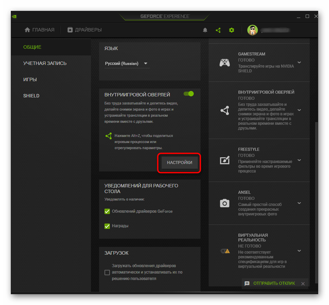Select Учетная запись in sidebar
Screen dimensions: 329x305
pyautogui.click(x=45, y=63)
